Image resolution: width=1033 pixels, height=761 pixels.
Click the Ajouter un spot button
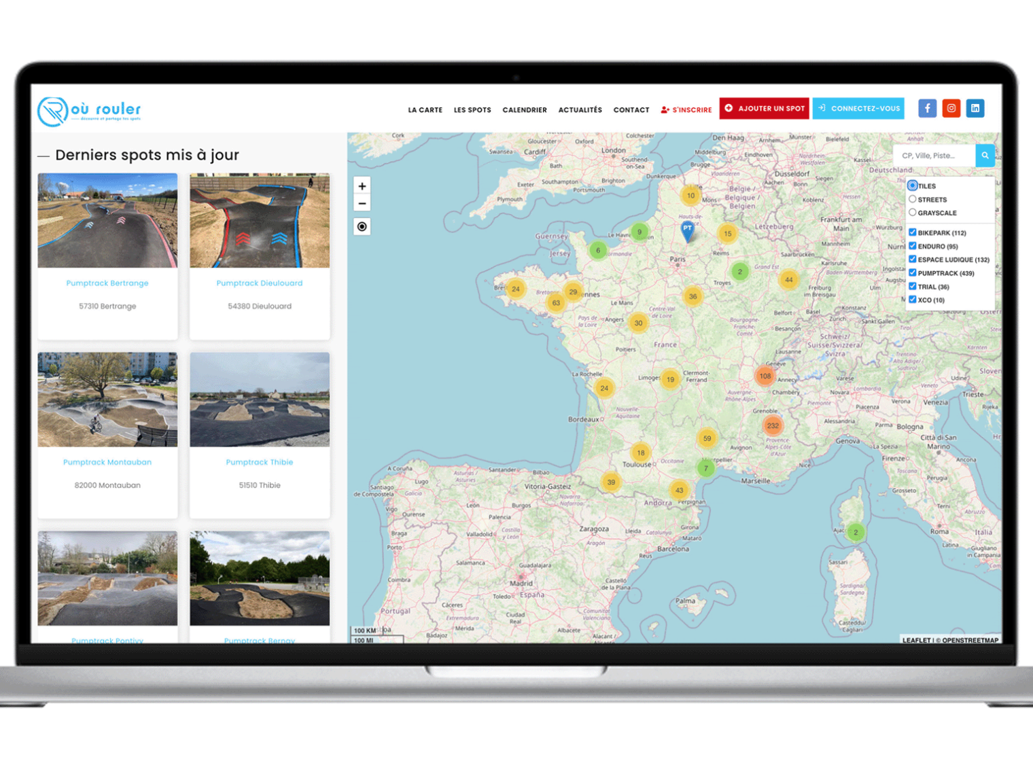(x=764, y=108)
